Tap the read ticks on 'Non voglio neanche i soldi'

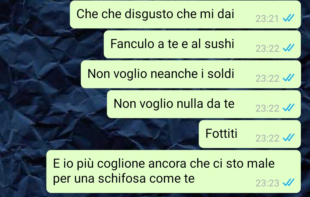point(289,78)
